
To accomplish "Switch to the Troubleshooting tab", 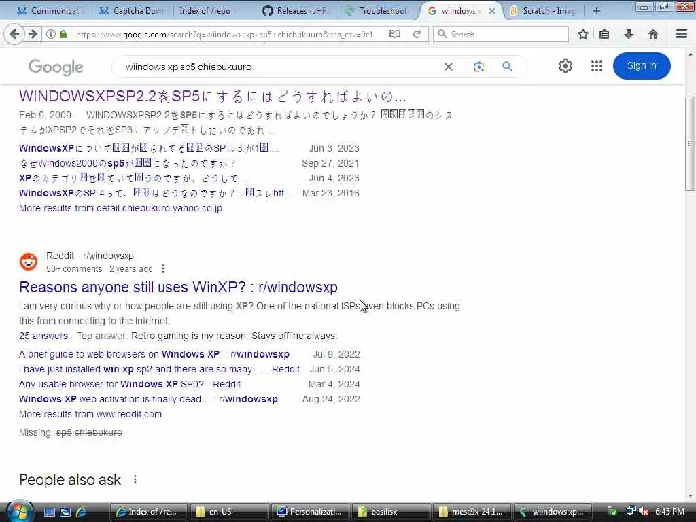I will click(378, 11).
